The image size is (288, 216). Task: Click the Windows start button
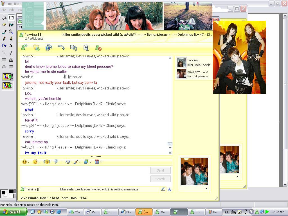click(x=13, y=212)
